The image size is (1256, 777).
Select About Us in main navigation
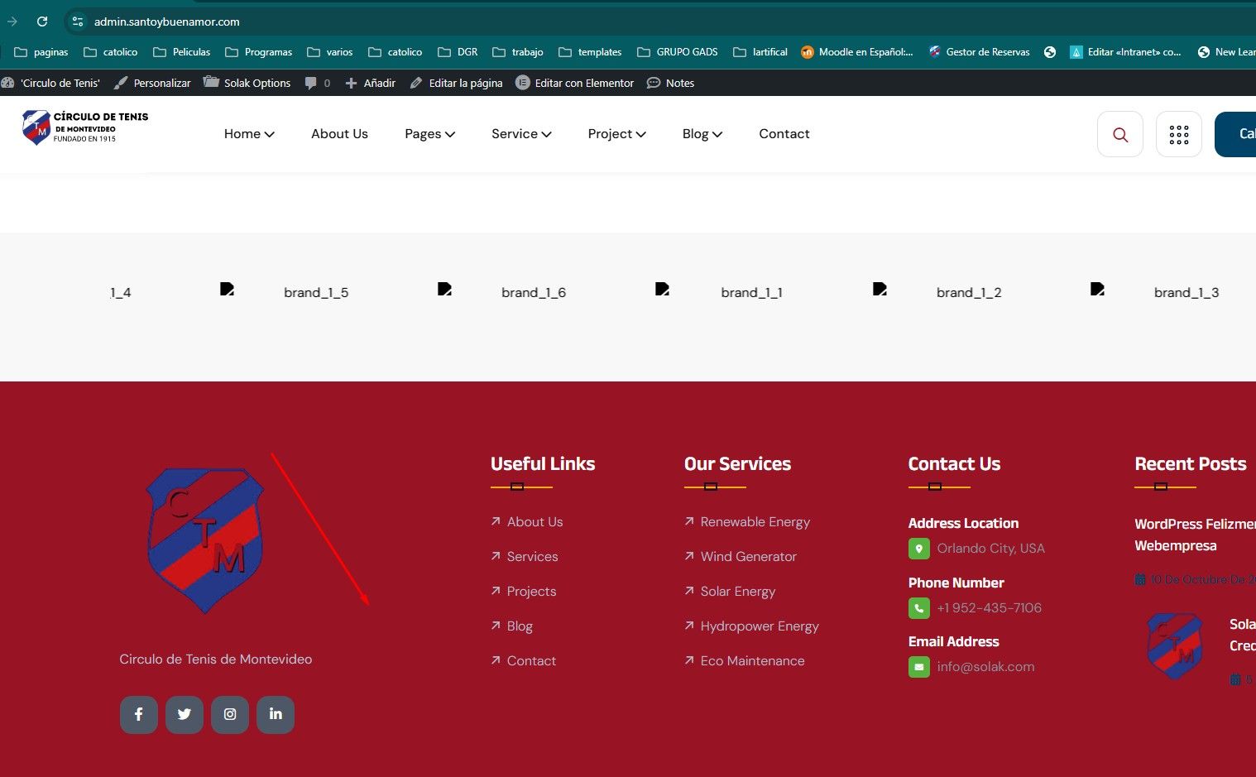[339, 134]
